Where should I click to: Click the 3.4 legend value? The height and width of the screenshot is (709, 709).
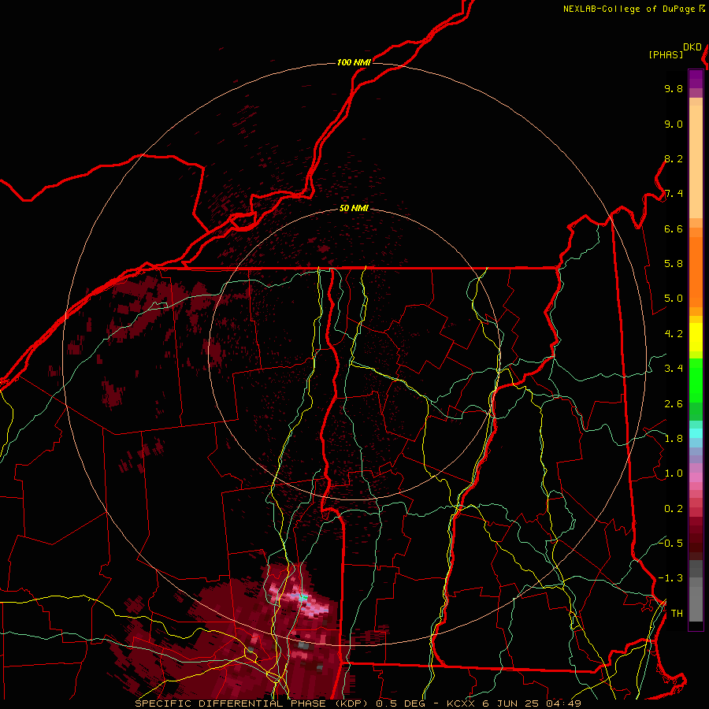[x=674, y=369]
